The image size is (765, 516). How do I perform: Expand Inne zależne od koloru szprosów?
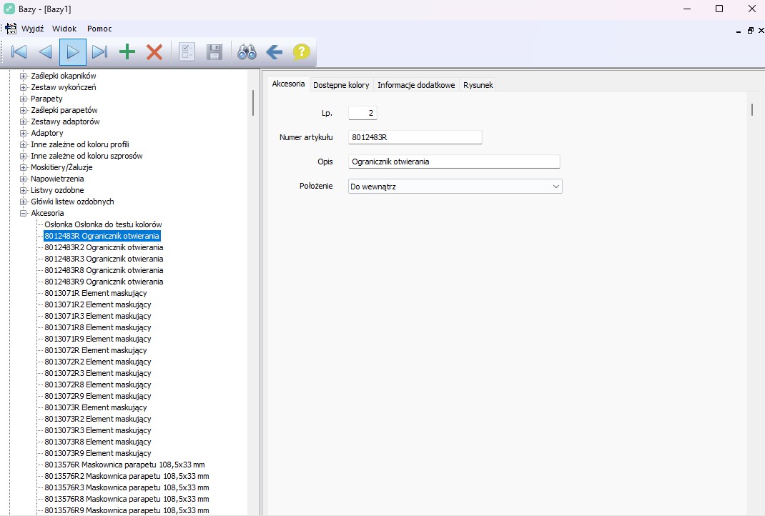coord(23,156)
